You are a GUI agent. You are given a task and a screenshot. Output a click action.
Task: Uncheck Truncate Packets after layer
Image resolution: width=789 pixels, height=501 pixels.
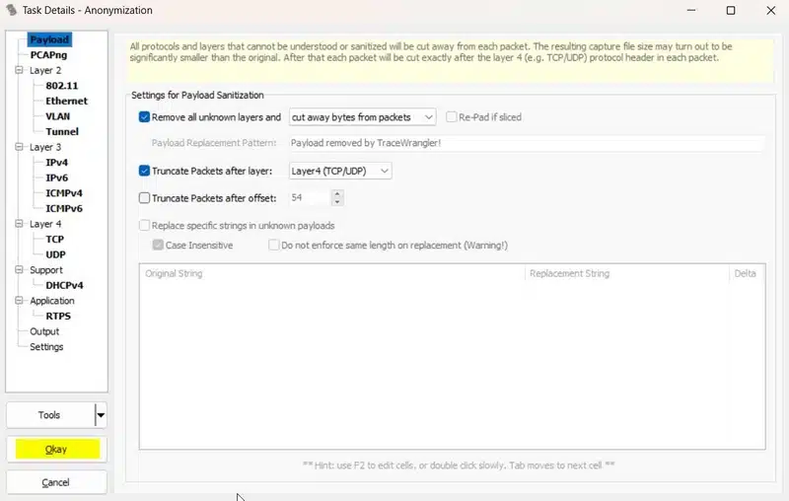[144, 171]
